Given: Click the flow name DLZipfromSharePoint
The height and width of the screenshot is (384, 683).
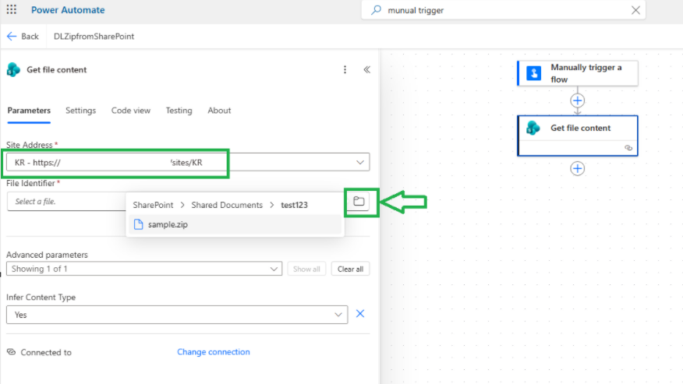Looking at the screenshot, I should pos(94,37).
